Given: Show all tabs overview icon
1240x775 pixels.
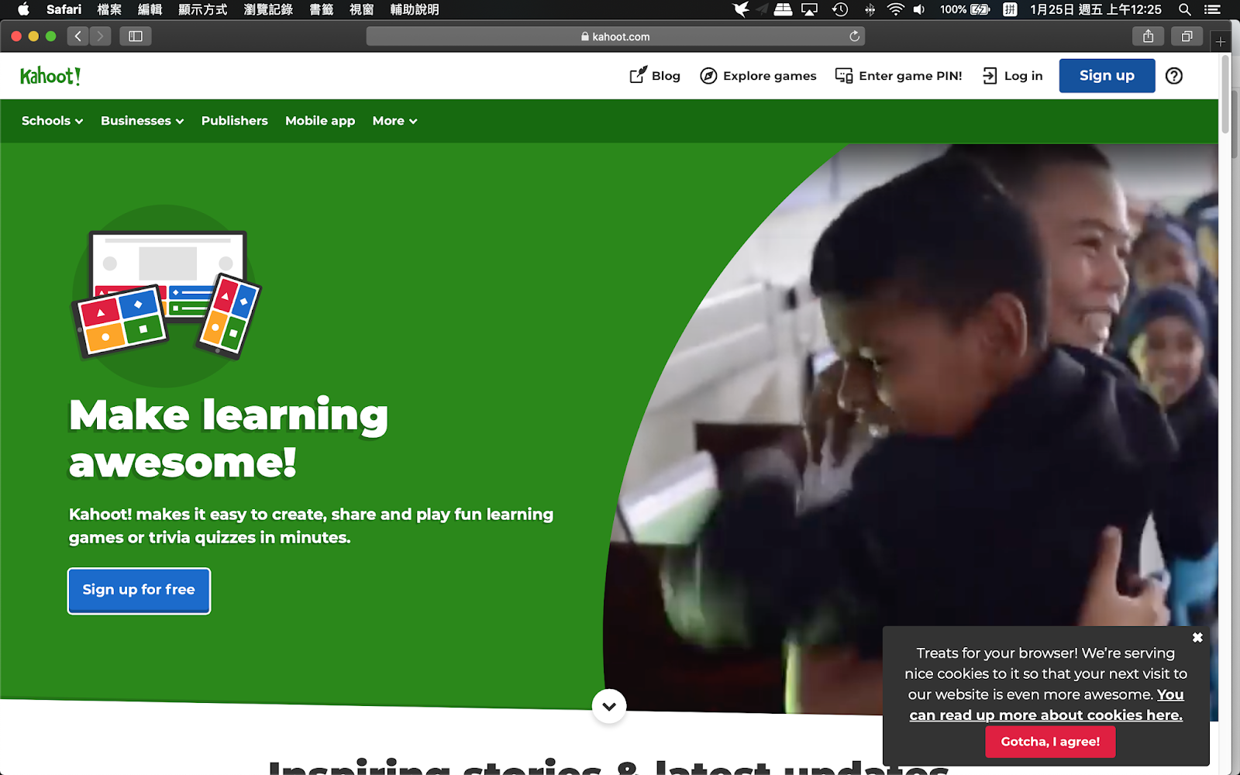Looking at the screenshot, I should click(1187, 36).
